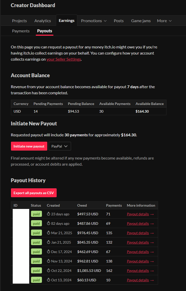Click the Available Balance column header
186x291 pixels.
click(x=150, y=104)
